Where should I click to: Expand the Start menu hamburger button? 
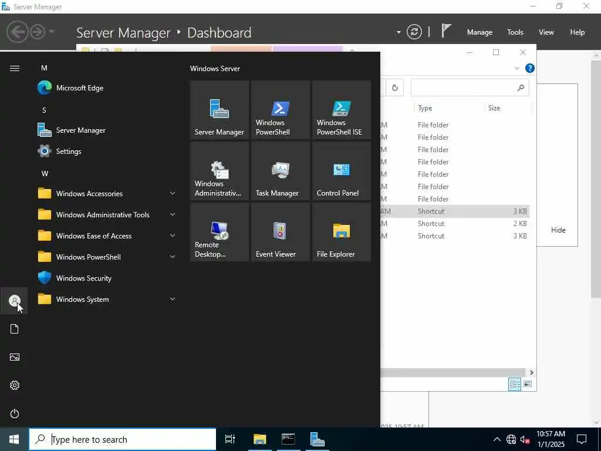pyautogui.click(x=14, y=68)
